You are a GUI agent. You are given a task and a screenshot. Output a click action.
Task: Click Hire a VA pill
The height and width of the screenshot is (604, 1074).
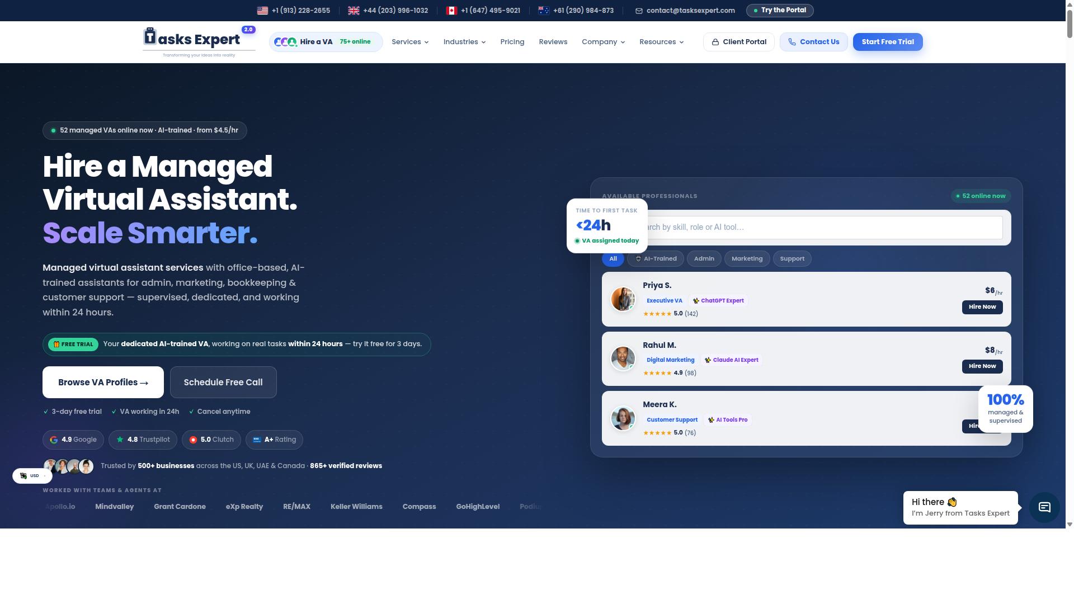pos(326,42)
